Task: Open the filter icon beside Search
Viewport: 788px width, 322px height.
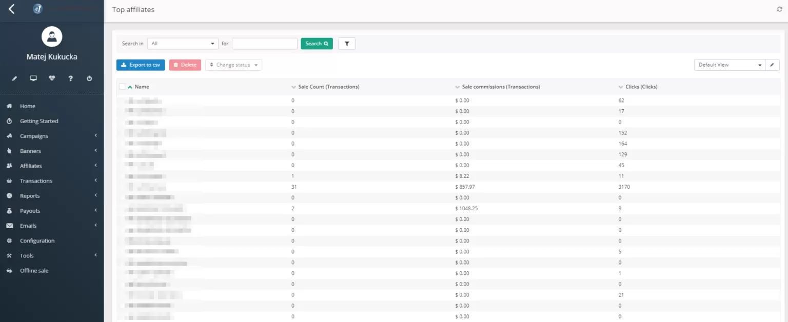Action: click(x=346, y=44)
